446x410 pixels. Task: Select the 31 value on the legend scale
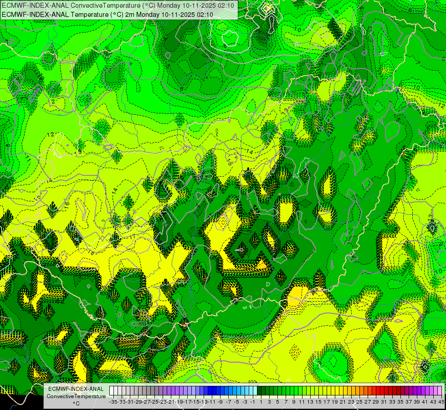click(x=384, y=402)
